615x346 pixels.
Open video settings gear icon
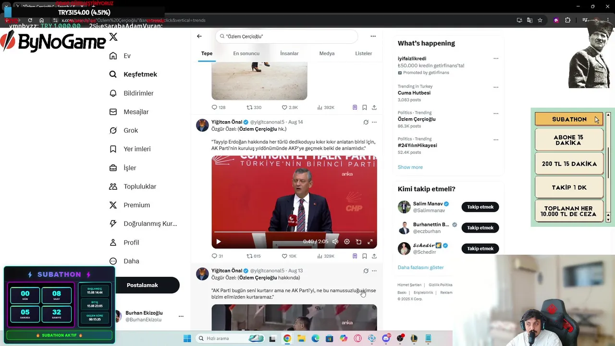pyautogui.click(x=347, y=242)
